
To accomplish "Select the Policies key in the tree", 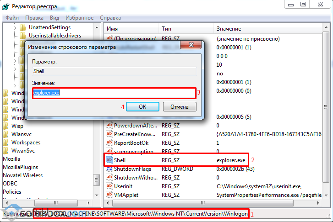I will [x=12, y=192].
